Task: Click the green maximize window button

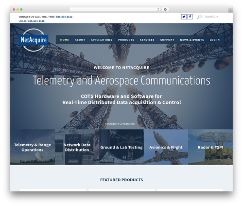Action: [x=21, y=10]
